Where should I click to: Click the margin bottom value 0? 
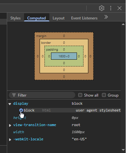point(64,76)
